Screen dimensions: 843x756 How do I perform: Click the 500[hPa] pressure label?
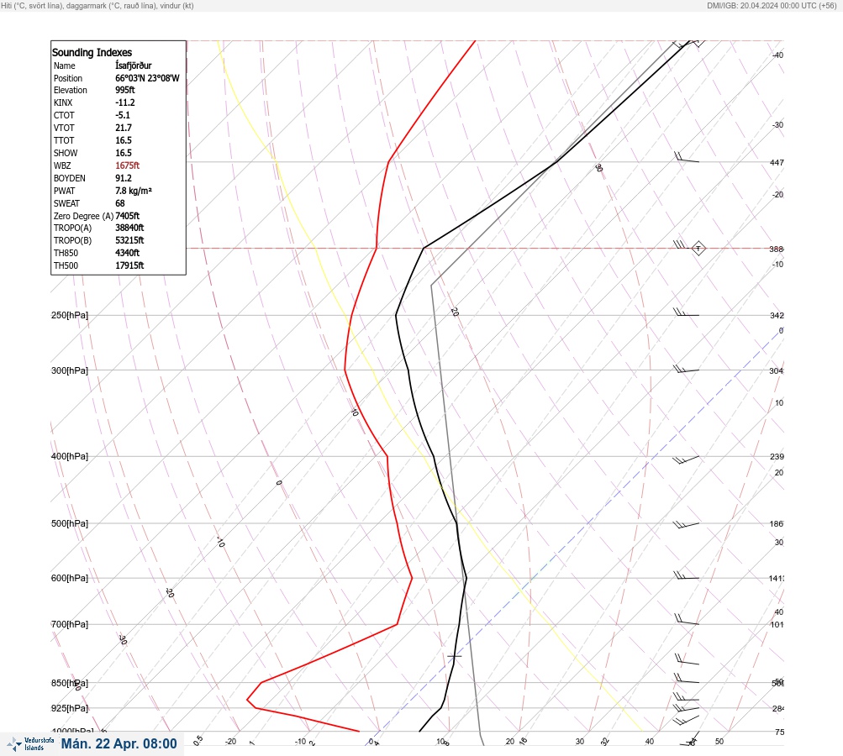click(70, 523)
